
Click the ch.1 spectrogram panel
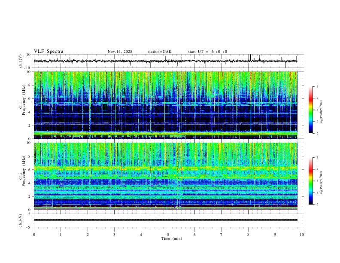[x=165, y=105]
